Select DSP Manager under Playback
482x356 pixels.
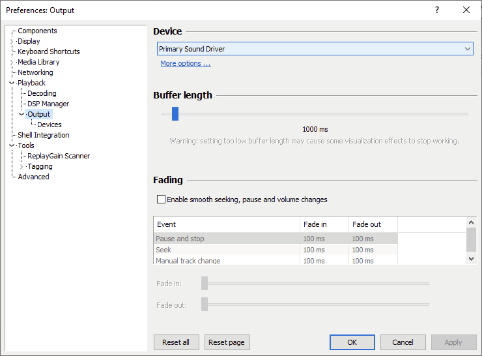point(48,104)
